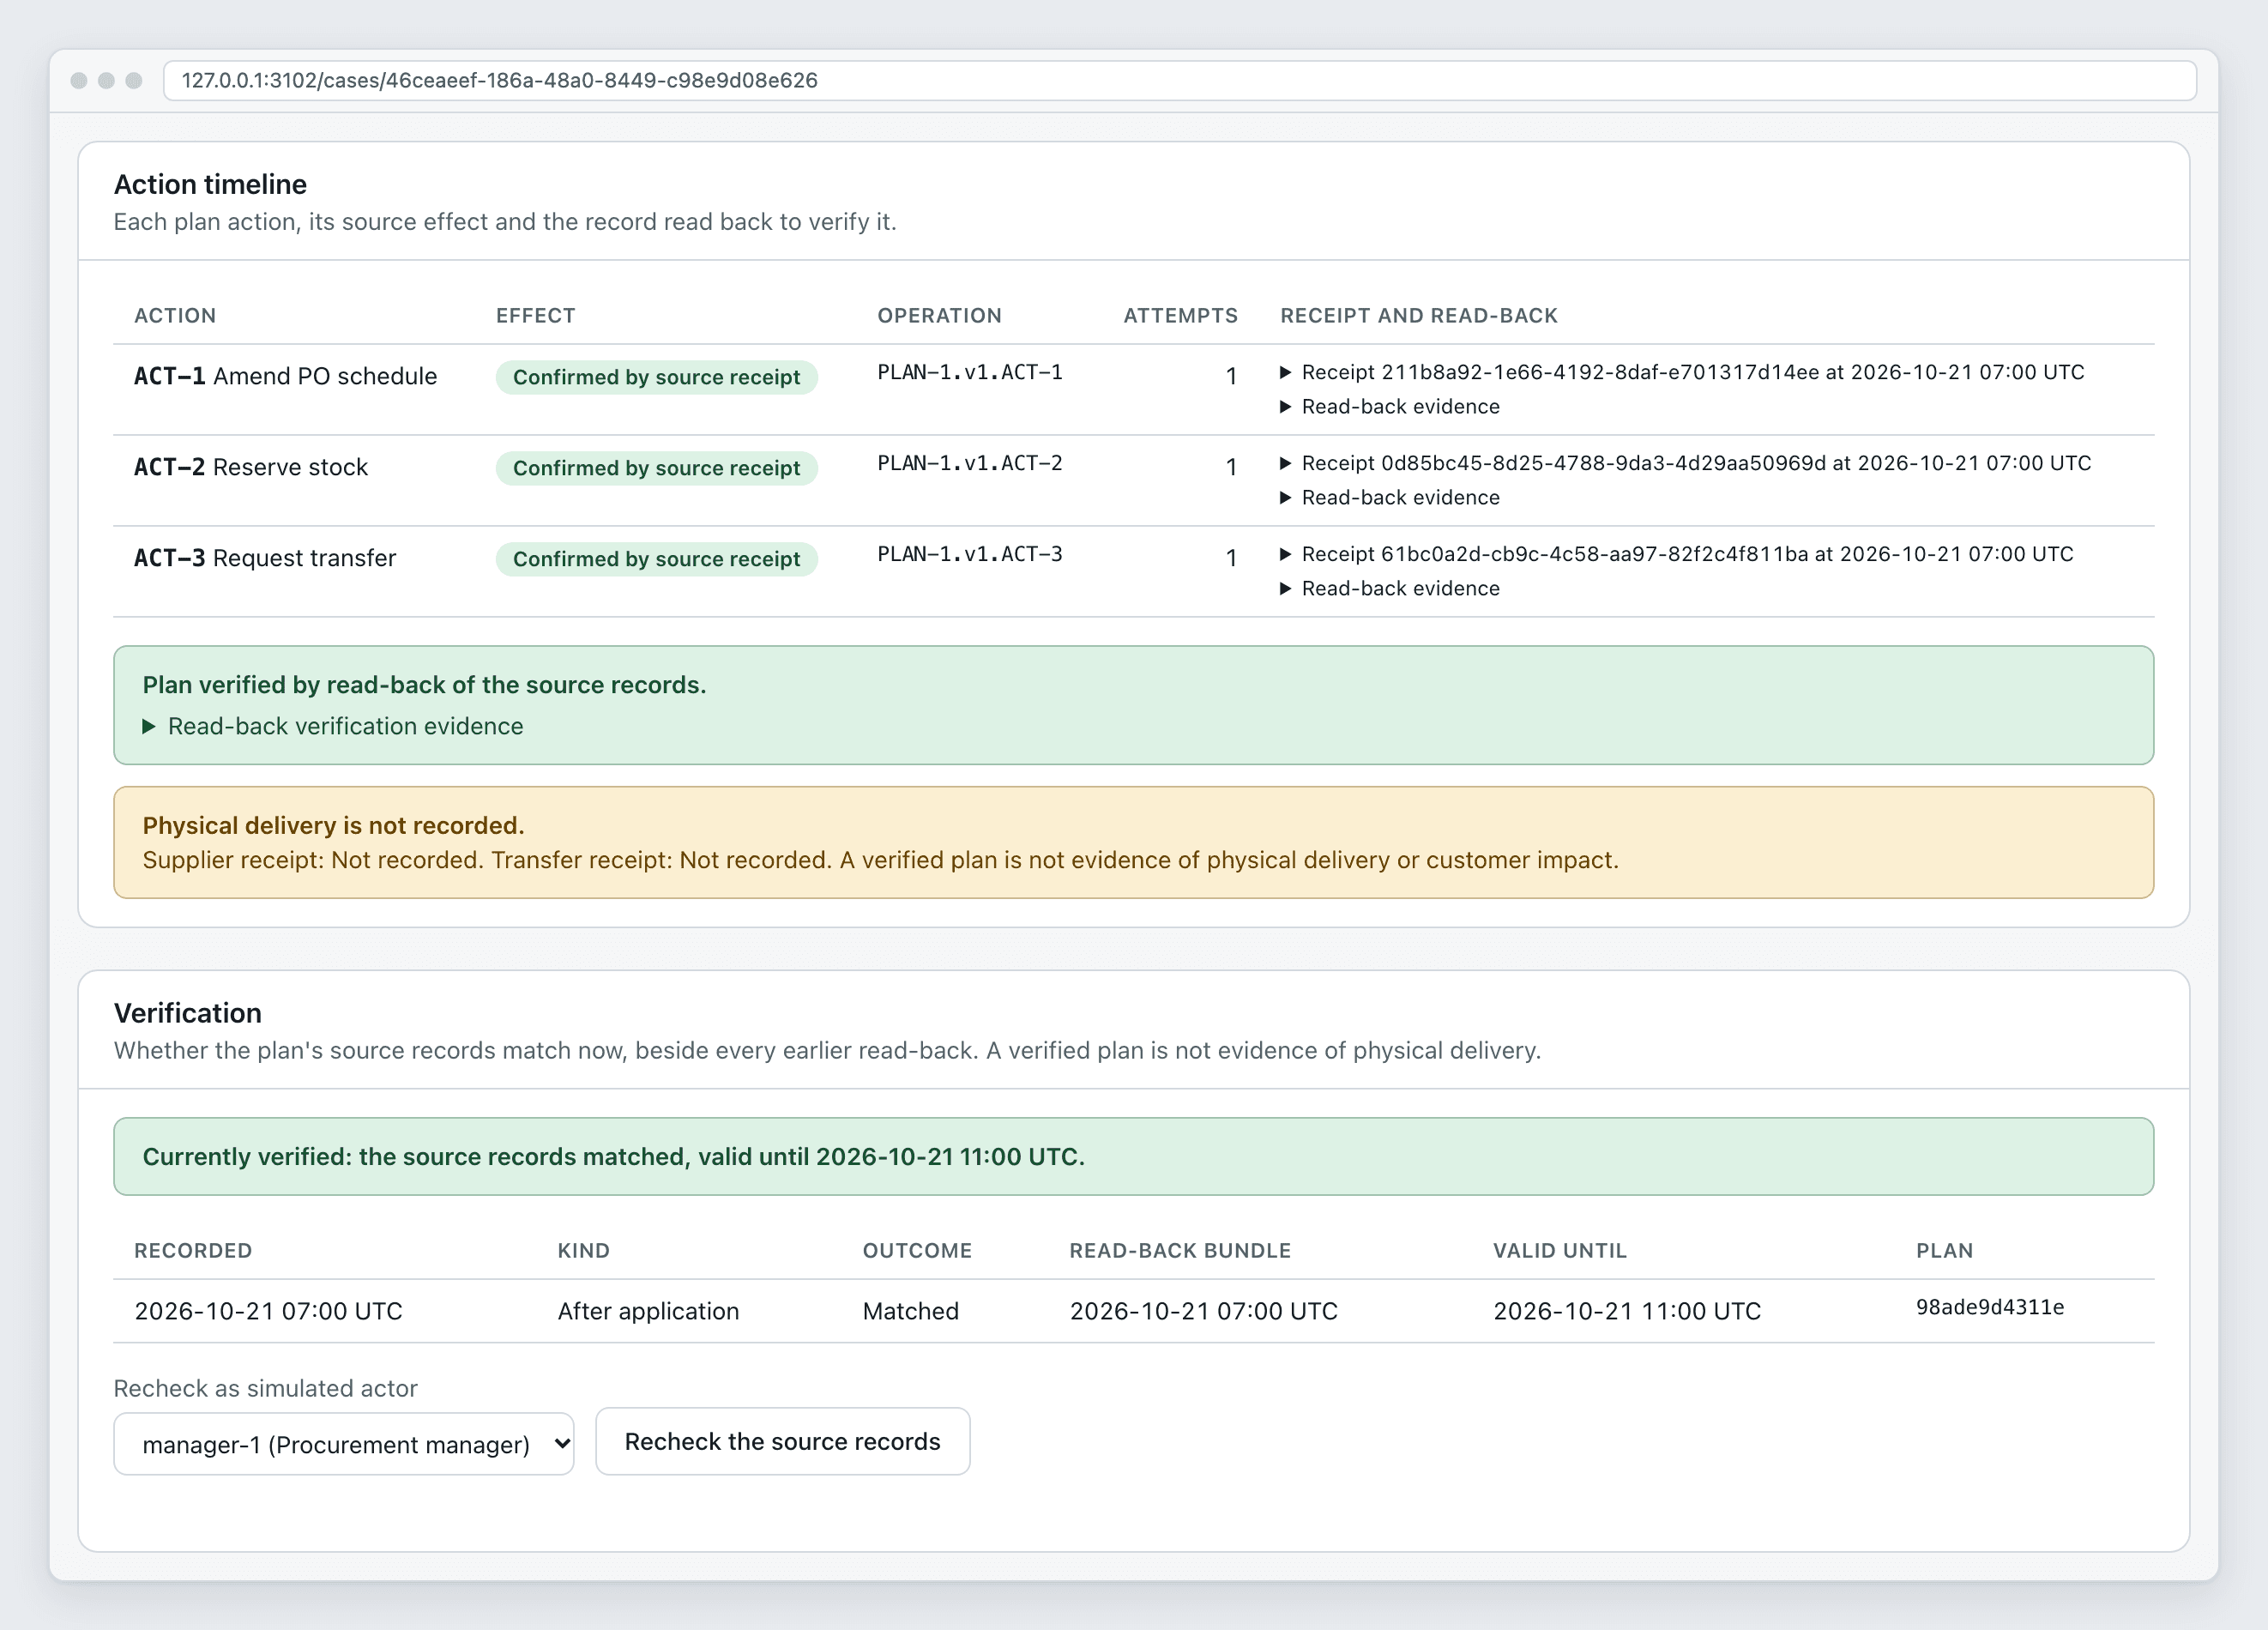Click Valid until 2026-10-21 11:00 UTC cell
2268x1630 pixels.
click(1627, 1311)
